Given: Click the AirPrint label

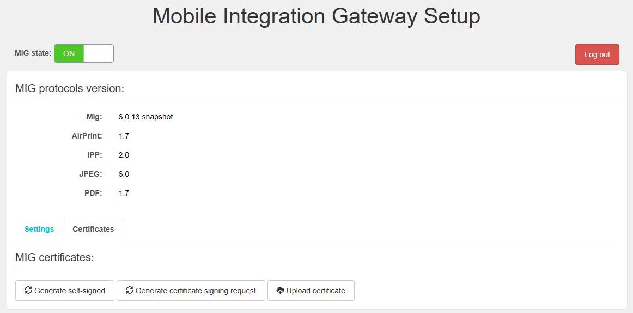Looking at the screenshot, I should click(87, 136).
